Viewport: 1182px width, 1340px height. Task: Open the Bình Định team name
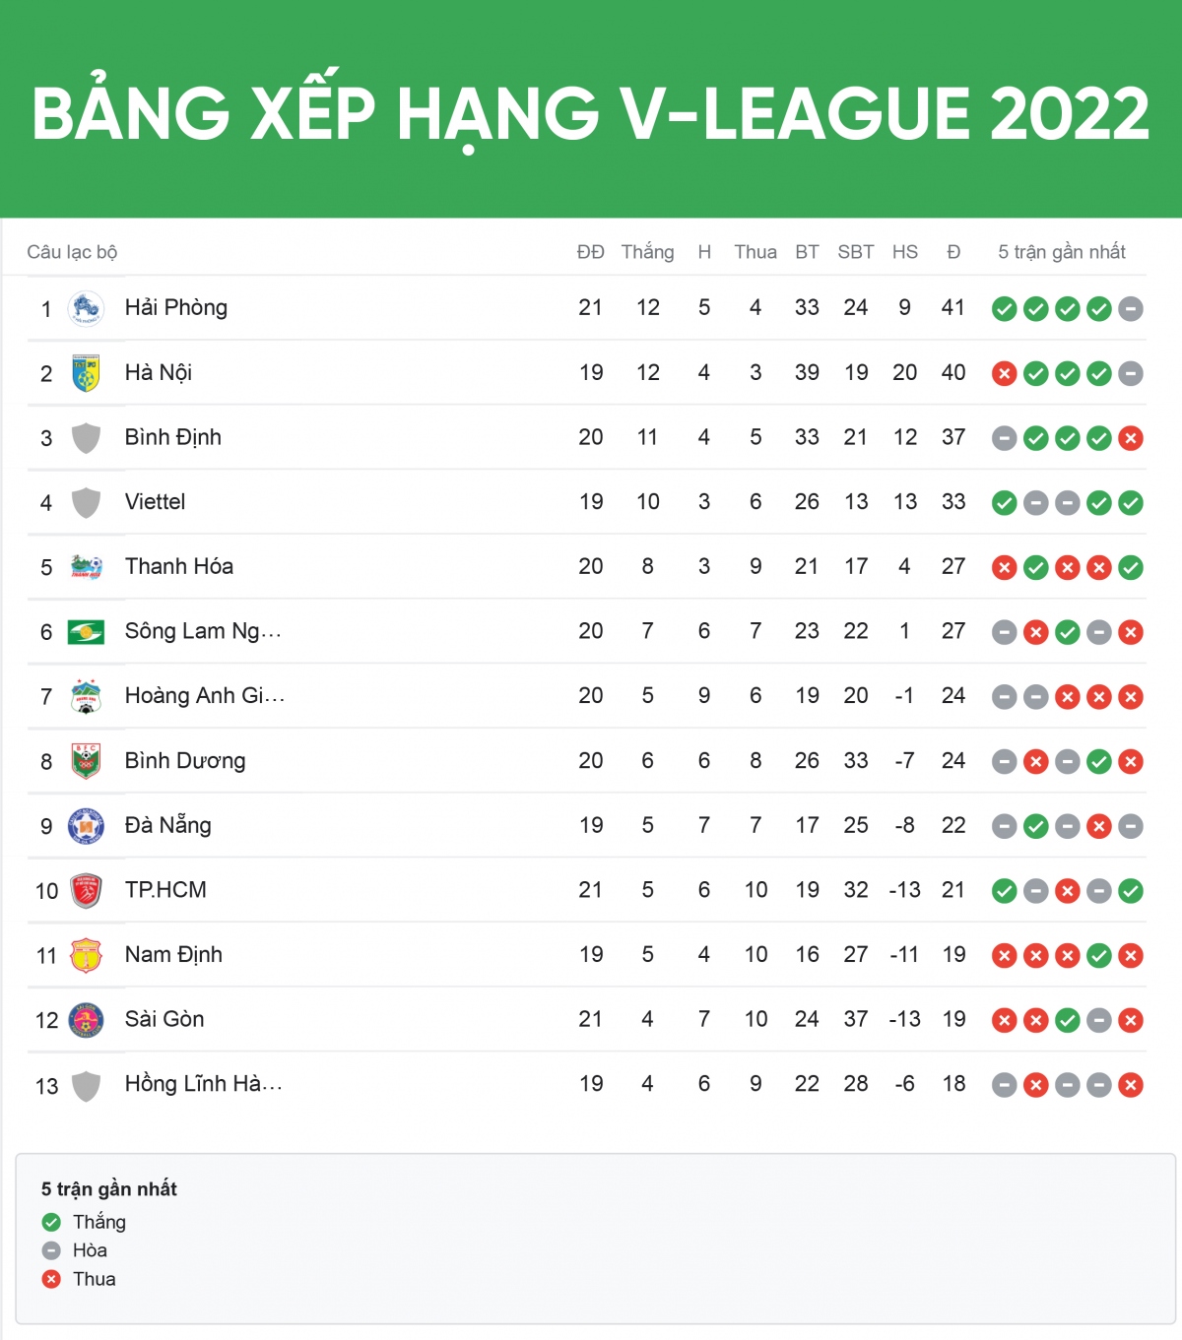click(173, 437)
